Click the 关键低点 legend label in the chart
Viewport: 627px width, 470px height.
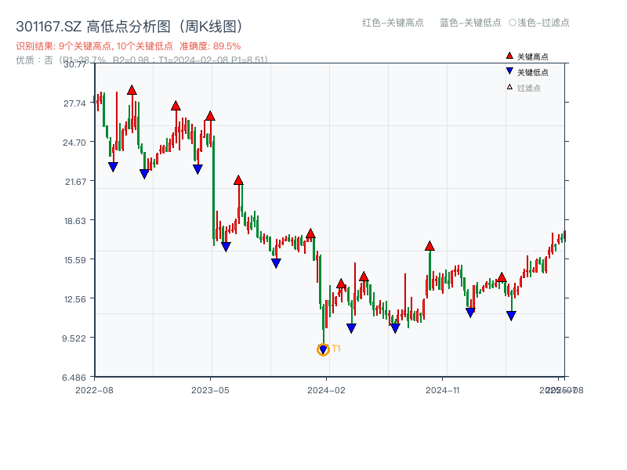(533, 72)
